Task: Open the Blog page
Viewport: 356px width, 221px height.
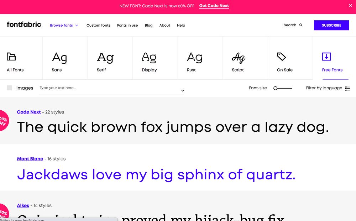Action: tap(148, 25)
